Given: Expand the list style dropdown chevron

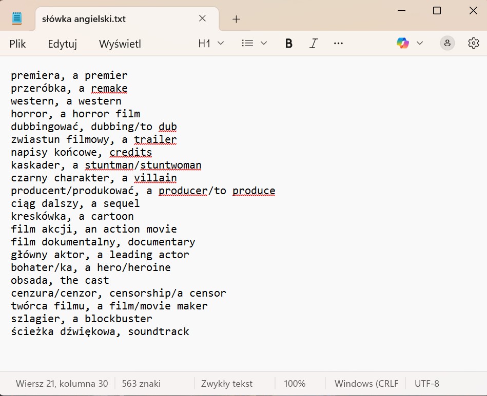Looking at the screenshot, I should click(x=264, y=43).
